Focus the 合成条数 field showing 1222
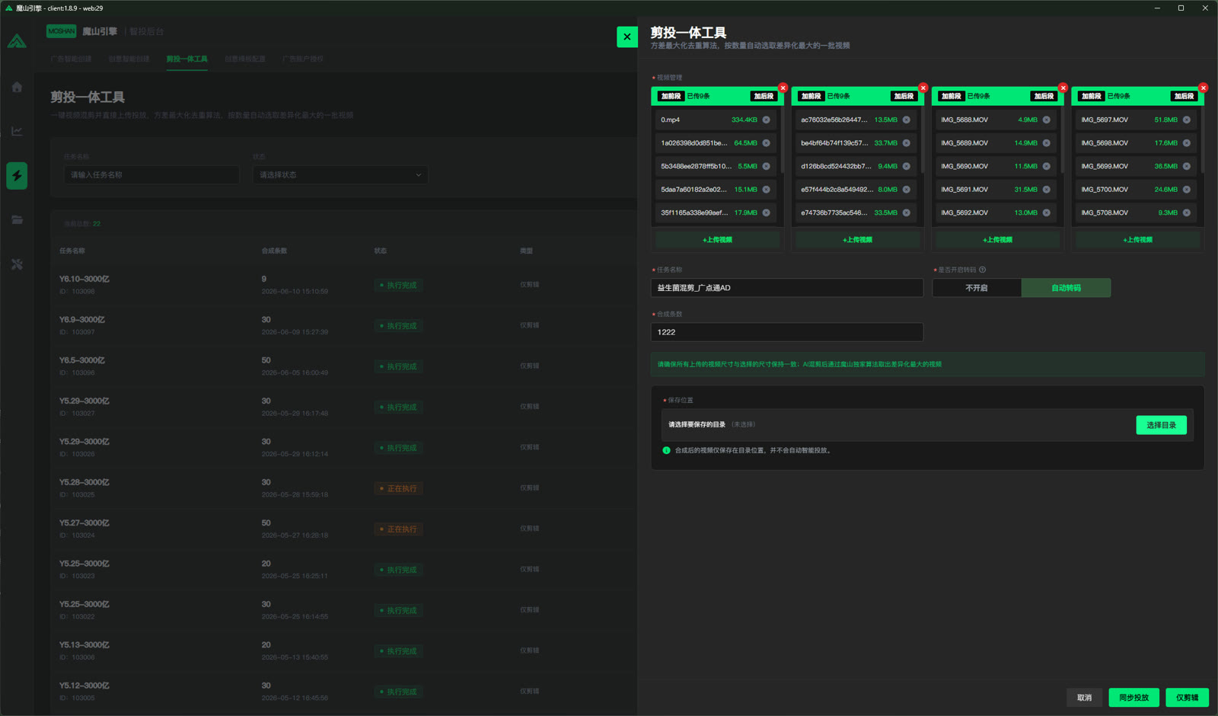 tap(786, 332)
